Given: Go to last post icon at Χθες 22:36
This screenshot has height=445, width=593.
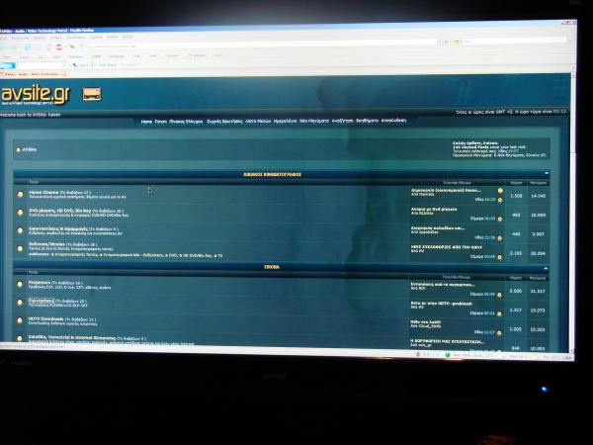Looking at the screenshot, I should [x=499, y=238].
